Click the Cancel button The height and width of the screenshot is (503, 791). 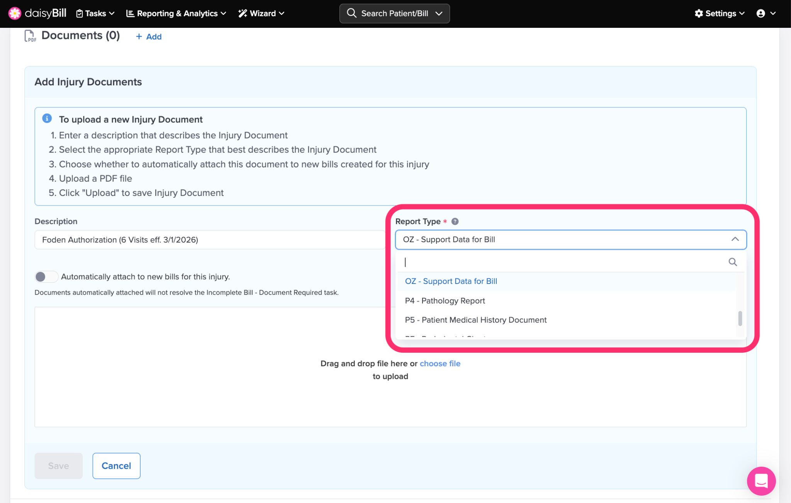point(116,466)
